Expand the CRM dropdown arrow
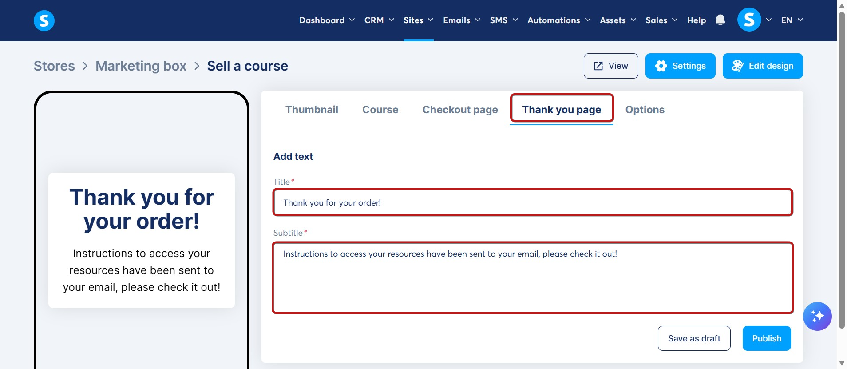Image resolution: width=847 pixels, height=369 pixels. click(x=392, y=20)
